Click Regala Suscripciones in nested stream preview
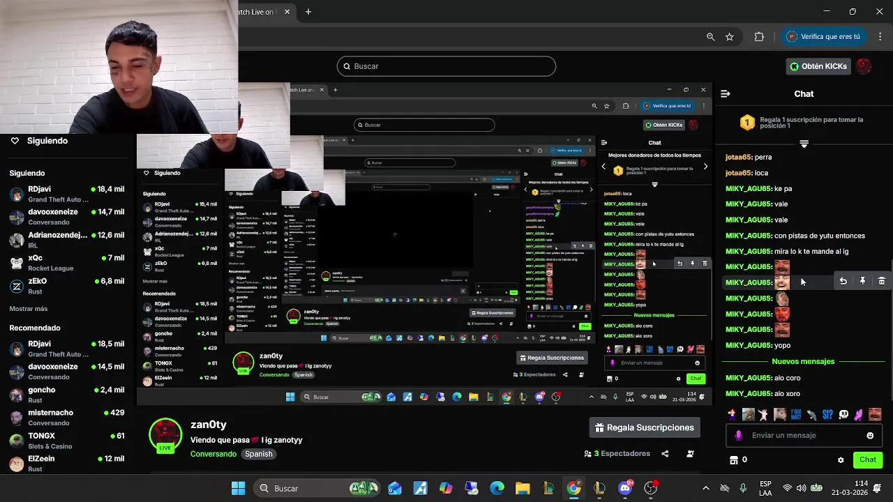893x502 pixels. [551, 358]
